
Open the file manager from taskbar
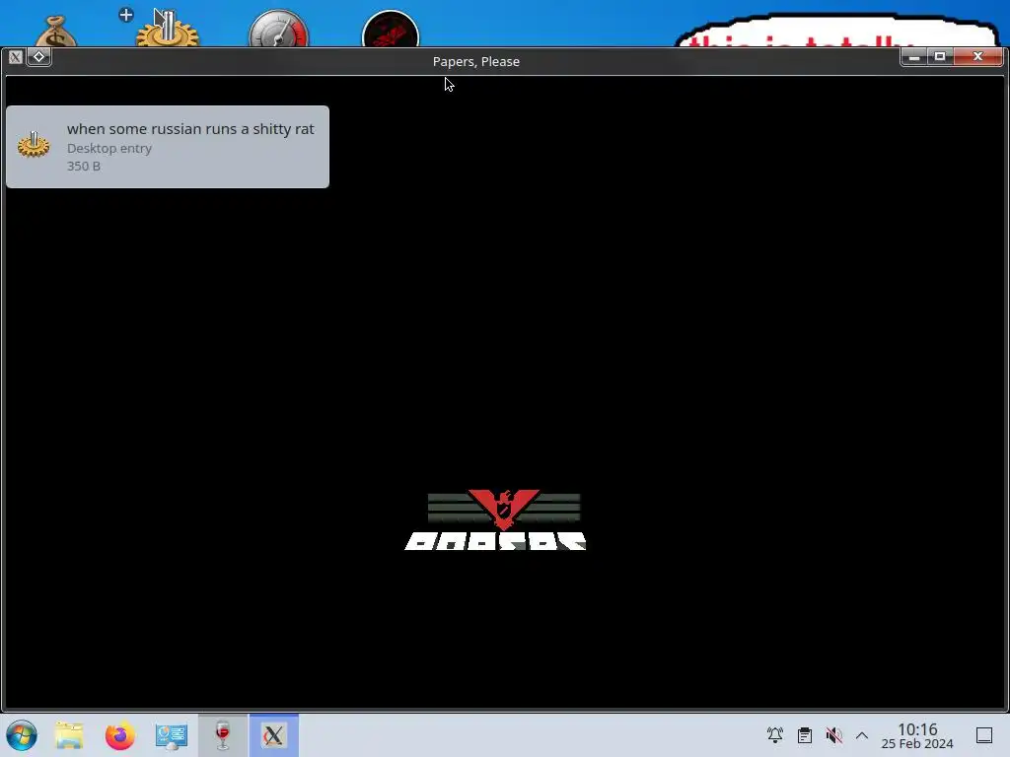point(69,735)
